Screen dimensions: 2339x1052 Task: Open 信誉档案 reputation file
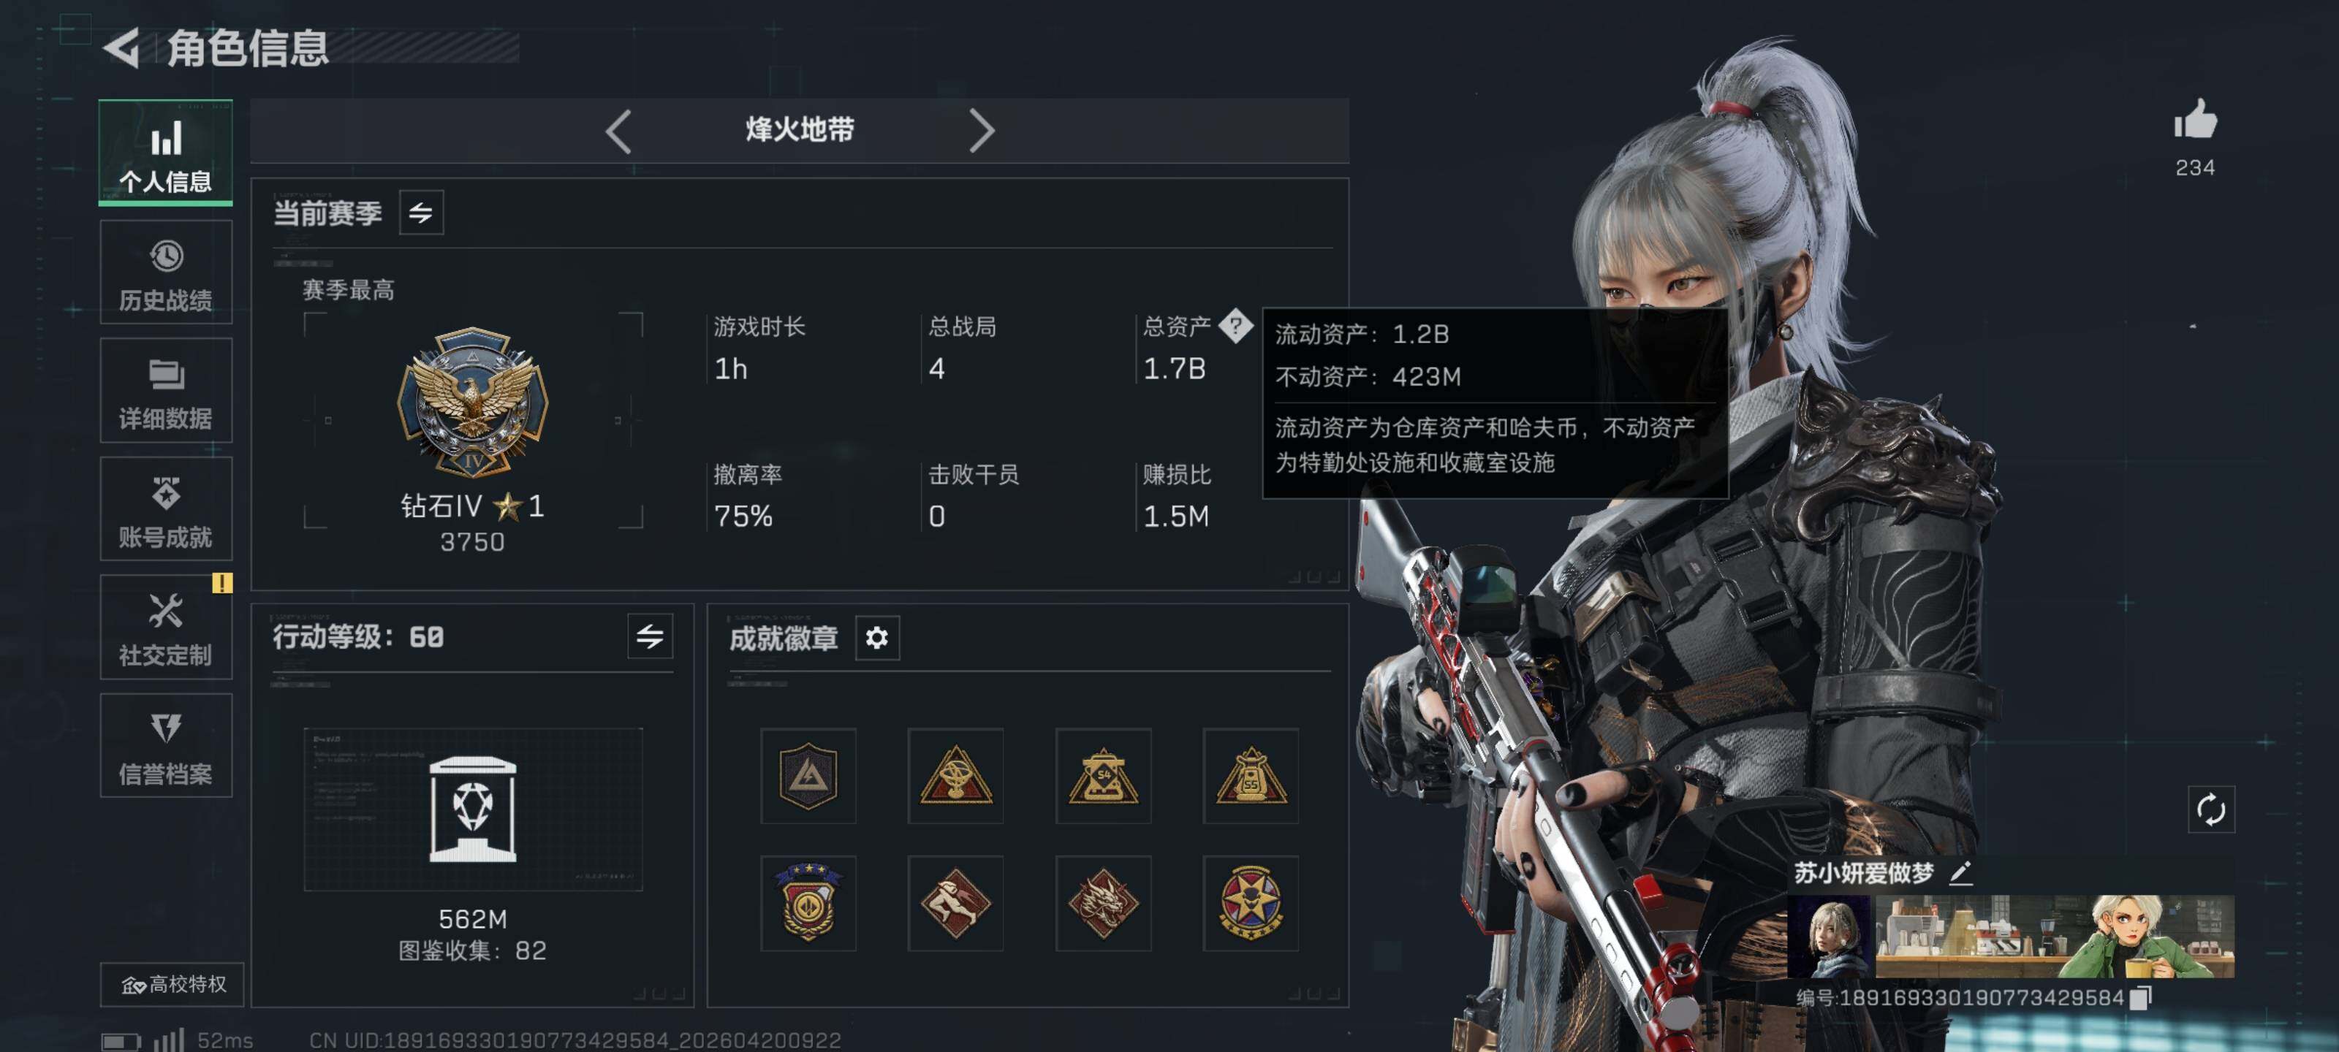pyautogui.click(x=165, y=746)
